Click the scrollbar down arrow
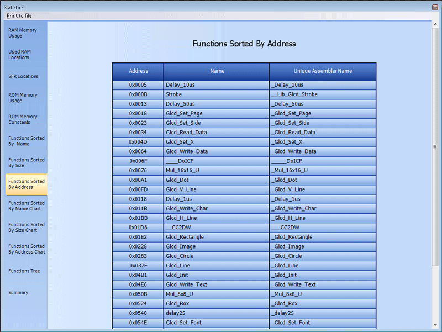The width and height of the screenshot is (442, 332). pyautogui.click(x=435, y=325)
